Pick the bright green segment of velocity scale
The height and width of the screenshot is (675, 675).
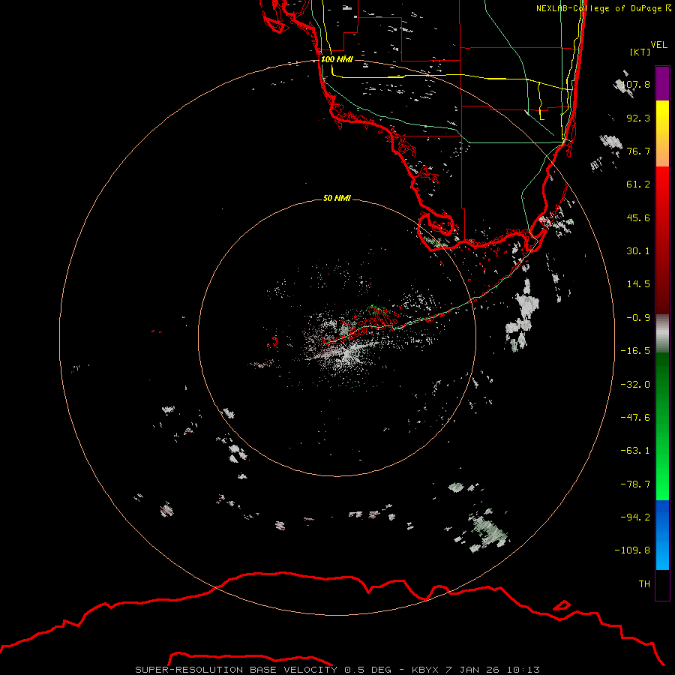point(662,426)
